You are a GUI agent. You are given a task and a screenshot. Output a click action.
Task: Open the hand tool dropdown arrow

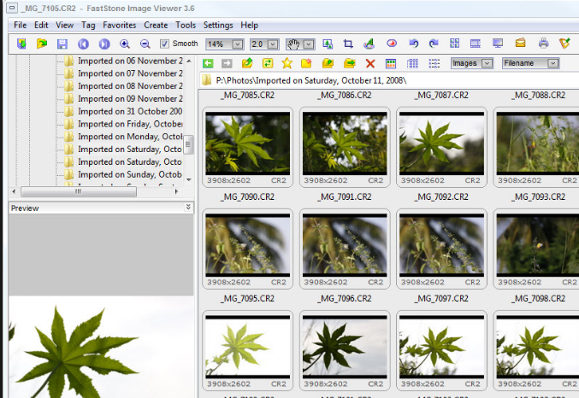tap(309, 44)
